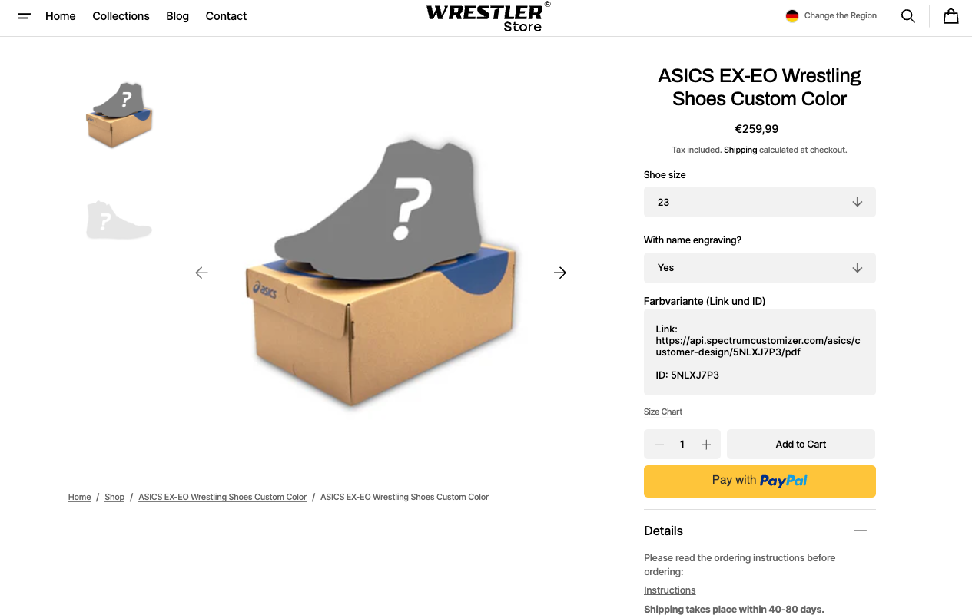This screenshot has width=972, height=615.
Task: Open the shopping bag cart
Action: [x=950, y=16]
